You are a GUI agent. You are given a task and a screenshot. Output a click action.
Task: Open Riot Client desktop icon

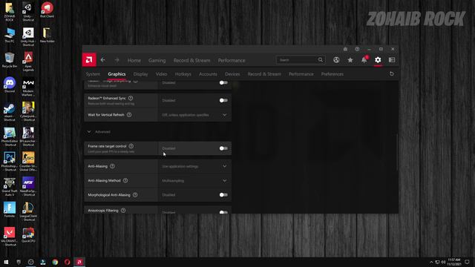coord(47,10)
